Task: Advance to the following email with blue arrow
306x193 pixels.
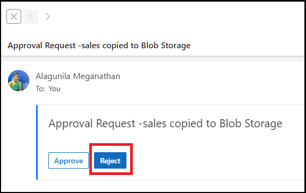Action: point(48,16)
